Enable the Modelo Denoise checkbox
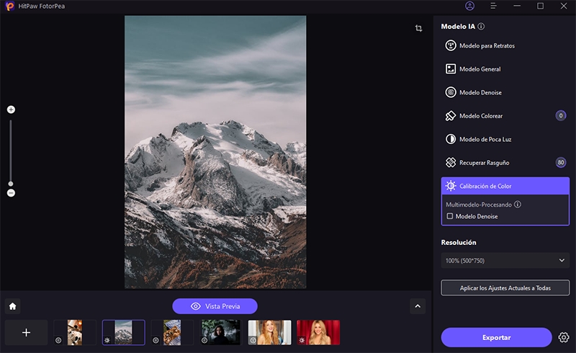 (x=450, y=216)
